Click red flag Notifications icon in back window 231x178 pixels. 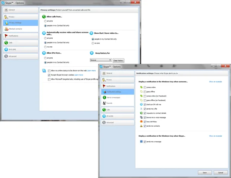tap(6, 36)
